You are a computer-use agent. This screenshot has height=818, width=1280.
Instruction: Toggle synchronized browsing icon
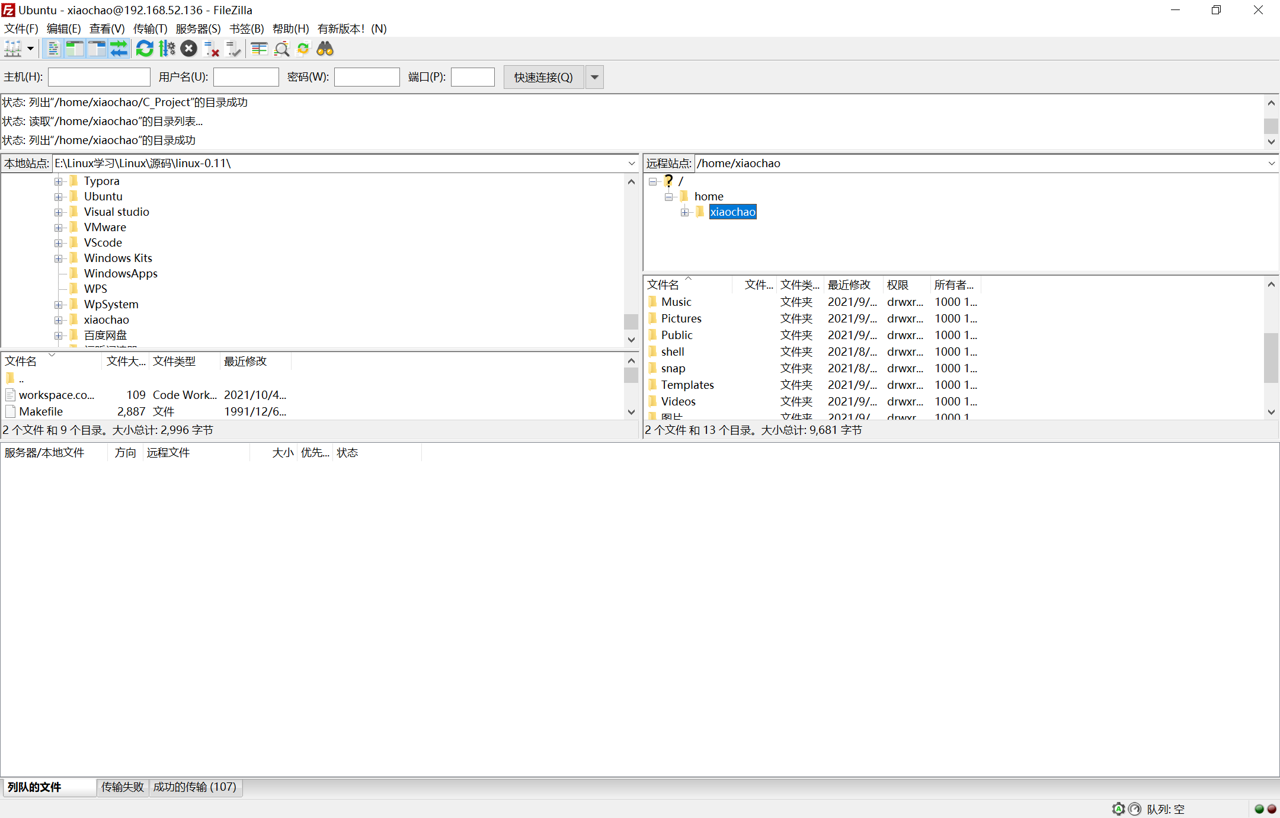point(303,49)
